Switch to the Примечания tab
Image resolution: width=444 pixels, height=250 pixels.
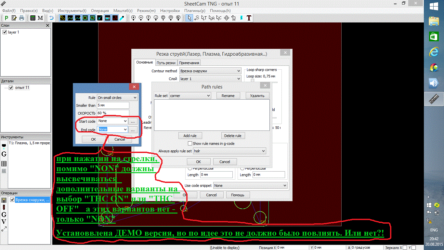coord(189,63)
